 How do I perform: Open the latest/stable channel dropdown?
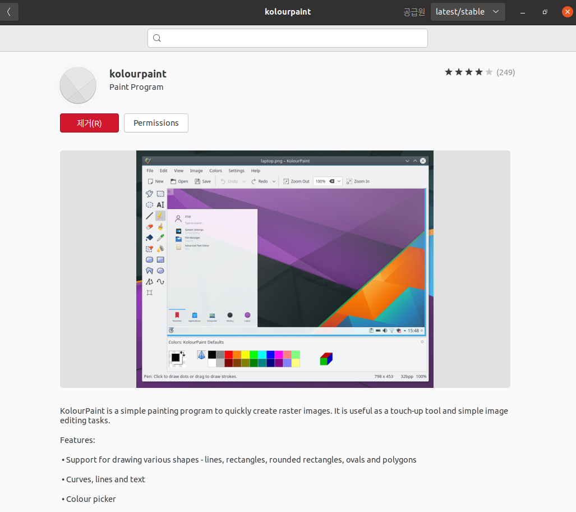click(x=468, y=12)
